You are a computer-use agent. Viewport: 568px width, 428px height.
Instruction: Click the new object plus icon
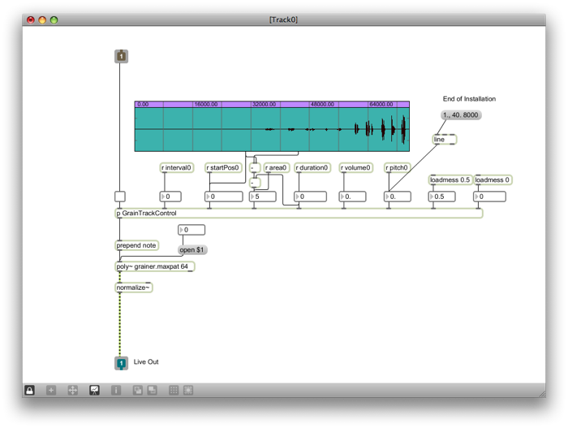[51, 391]
